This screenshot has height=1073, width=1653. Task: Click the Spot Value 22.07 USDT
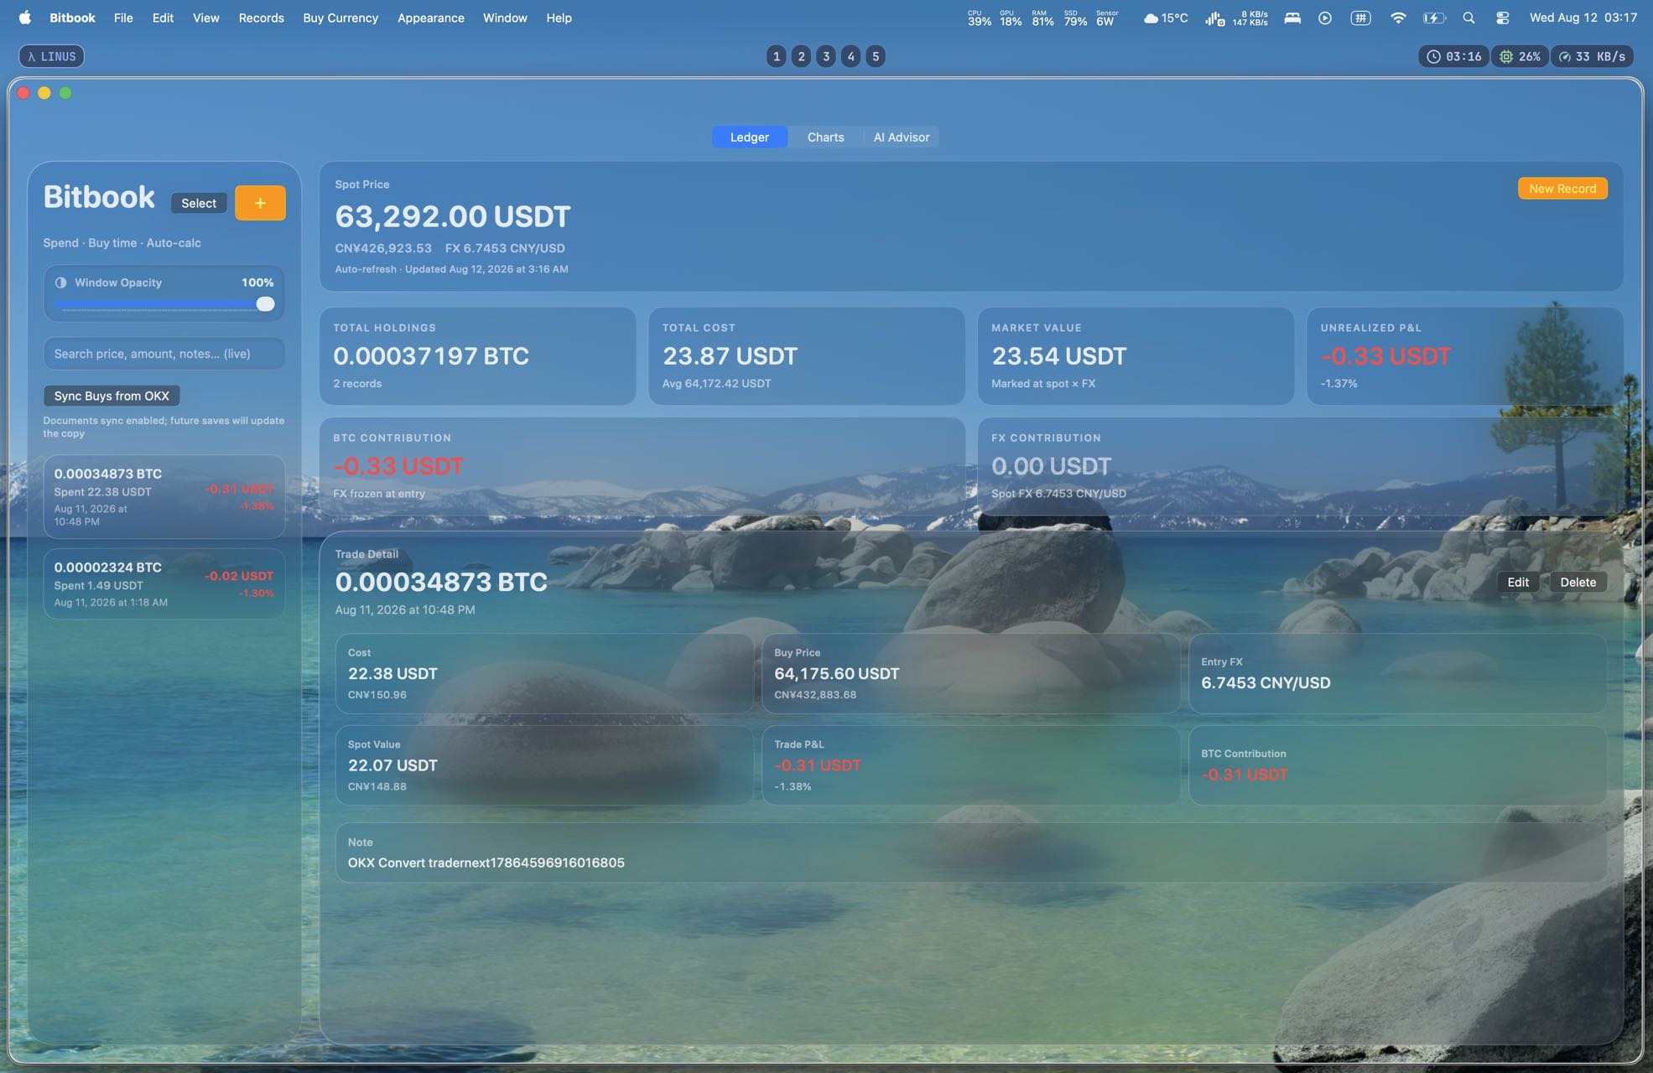(392, 765)
